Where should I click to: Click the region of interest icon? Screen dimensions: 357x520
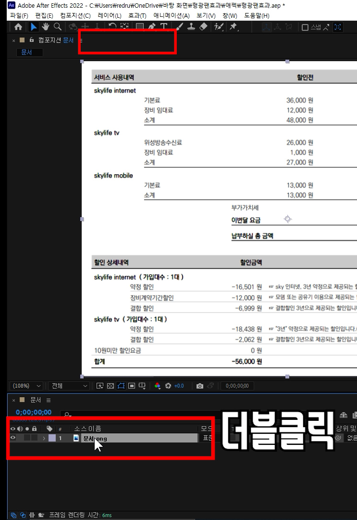(132, 386)
